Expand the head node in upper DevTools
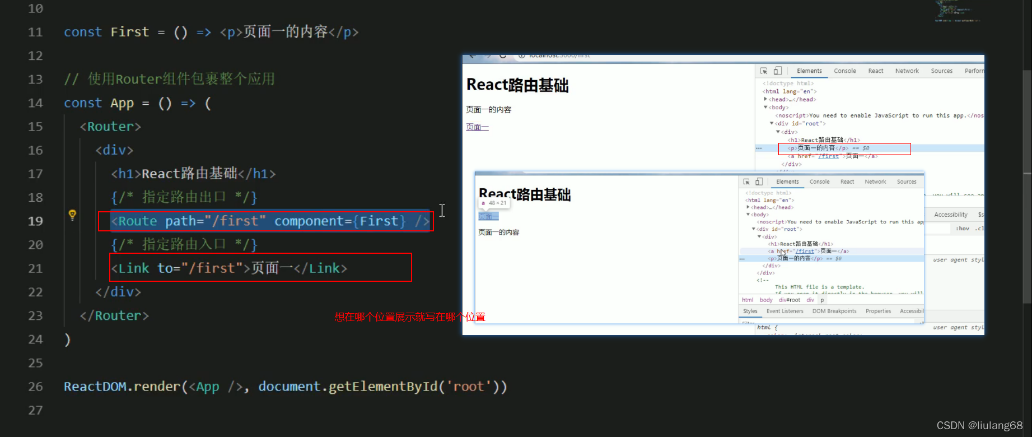The height and width of the screenshot is (437, 1032). [765, 99]
